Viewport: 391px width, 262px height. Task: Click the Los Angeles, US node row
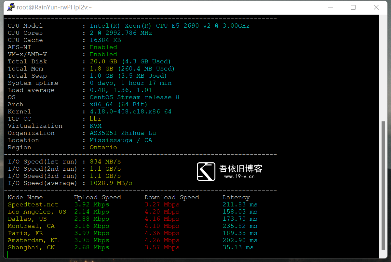133,212
